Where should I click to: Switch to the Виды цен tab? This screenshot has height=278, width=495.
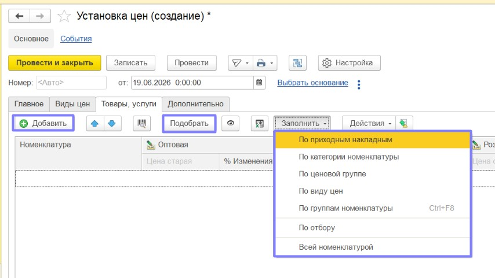coord(72,104)
